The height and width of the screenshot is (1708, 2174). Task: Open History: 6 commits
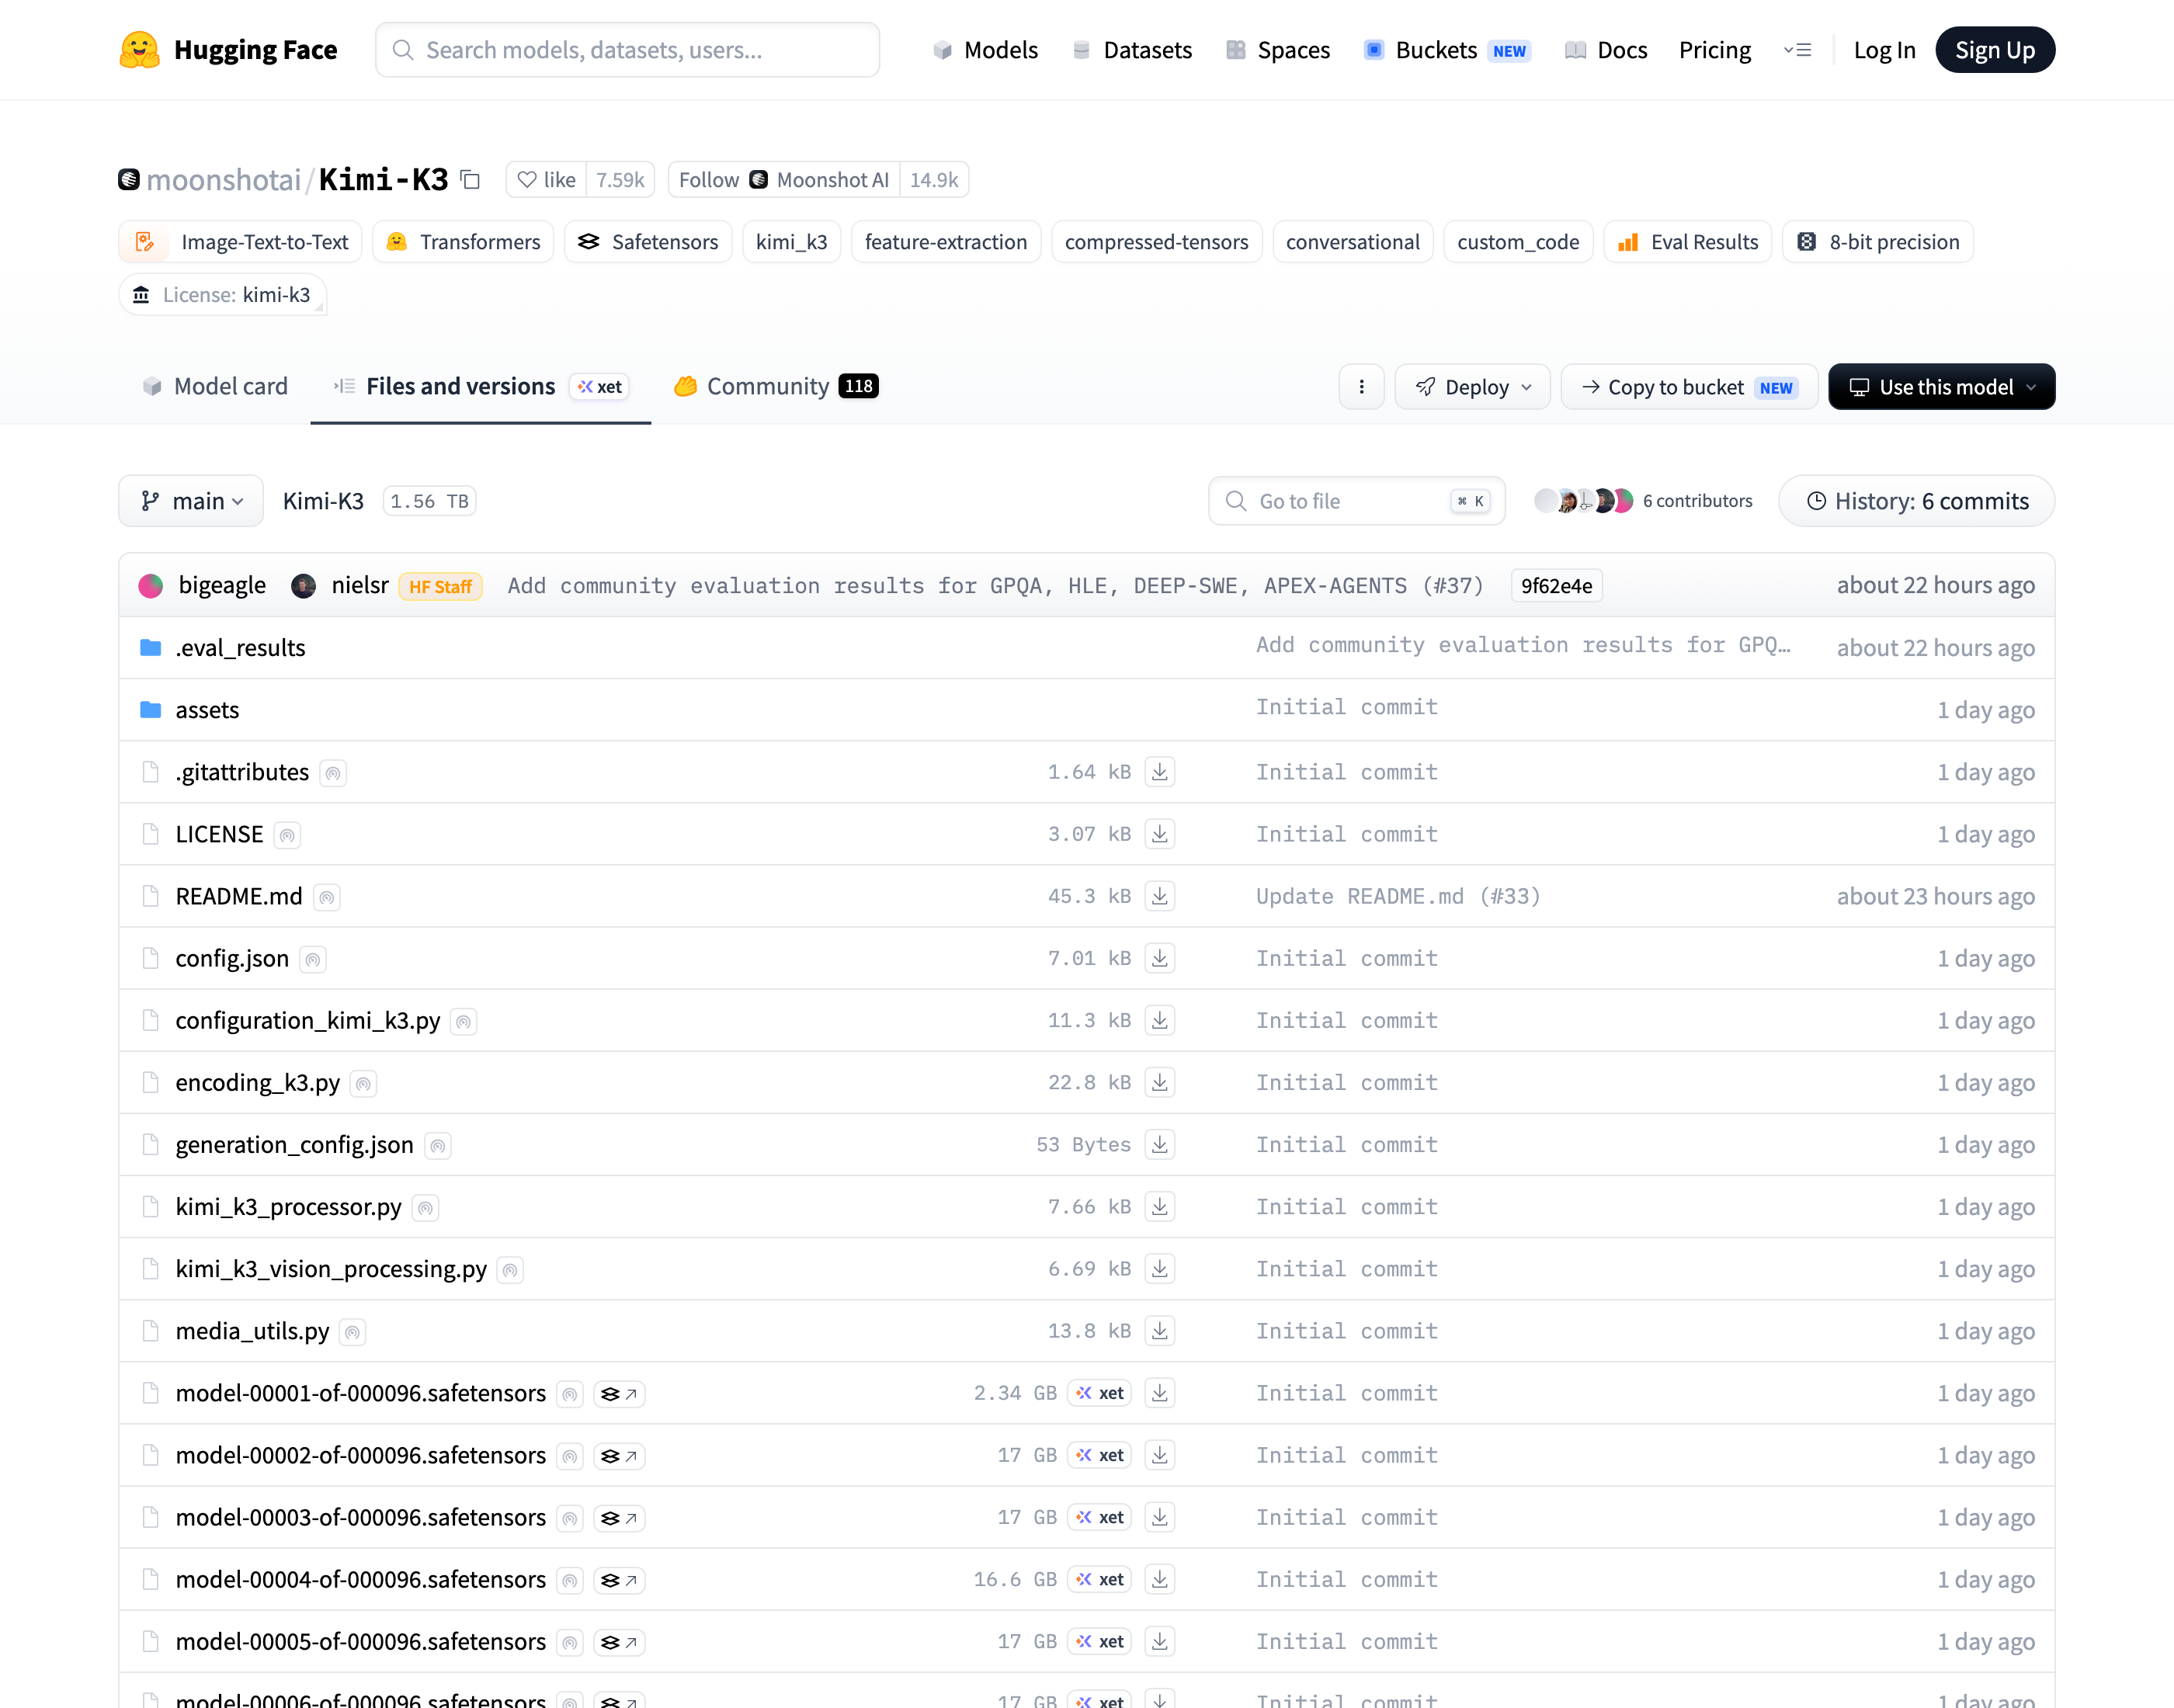tap(1917, 501)
